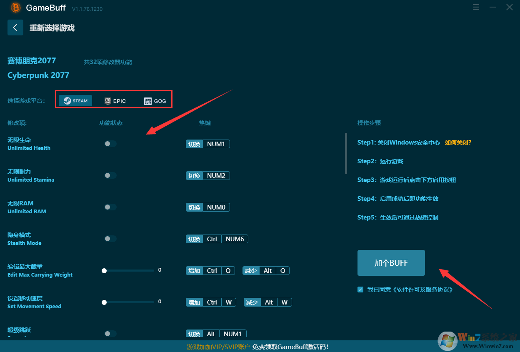Select the Epic Games platform
Image resolution: width=520 pixels, height=352 pixels.
[115, 101]
